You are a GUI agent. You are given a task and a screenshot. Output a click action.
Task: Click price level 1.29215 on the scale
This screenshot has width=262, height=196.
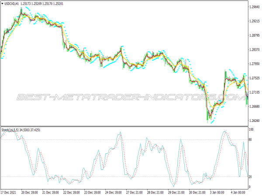[255, 21]
